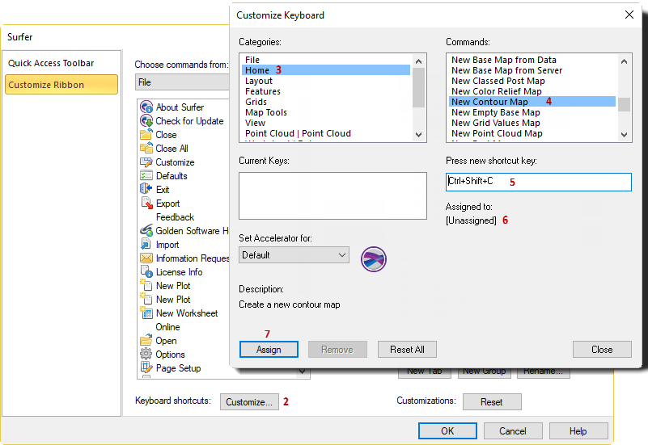The image size is (648, 445).
Task: Select the Layout category
Action: (326, 81)
